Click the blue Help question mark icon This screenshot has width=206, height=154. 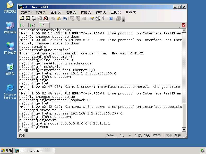[x=111, y=18]
